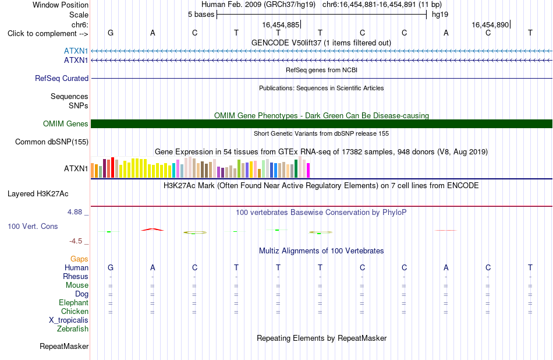Click the dark-blue ATXN1 GENCODE label
Screen dimensions: 553x360
point(76,61)
